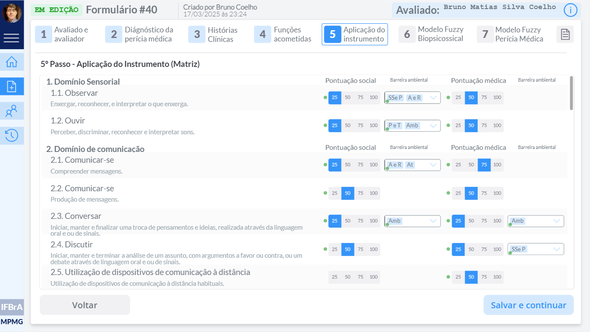
Task: Select step 5 Aplicação do instrumento
Action: [x=354, y=35]
